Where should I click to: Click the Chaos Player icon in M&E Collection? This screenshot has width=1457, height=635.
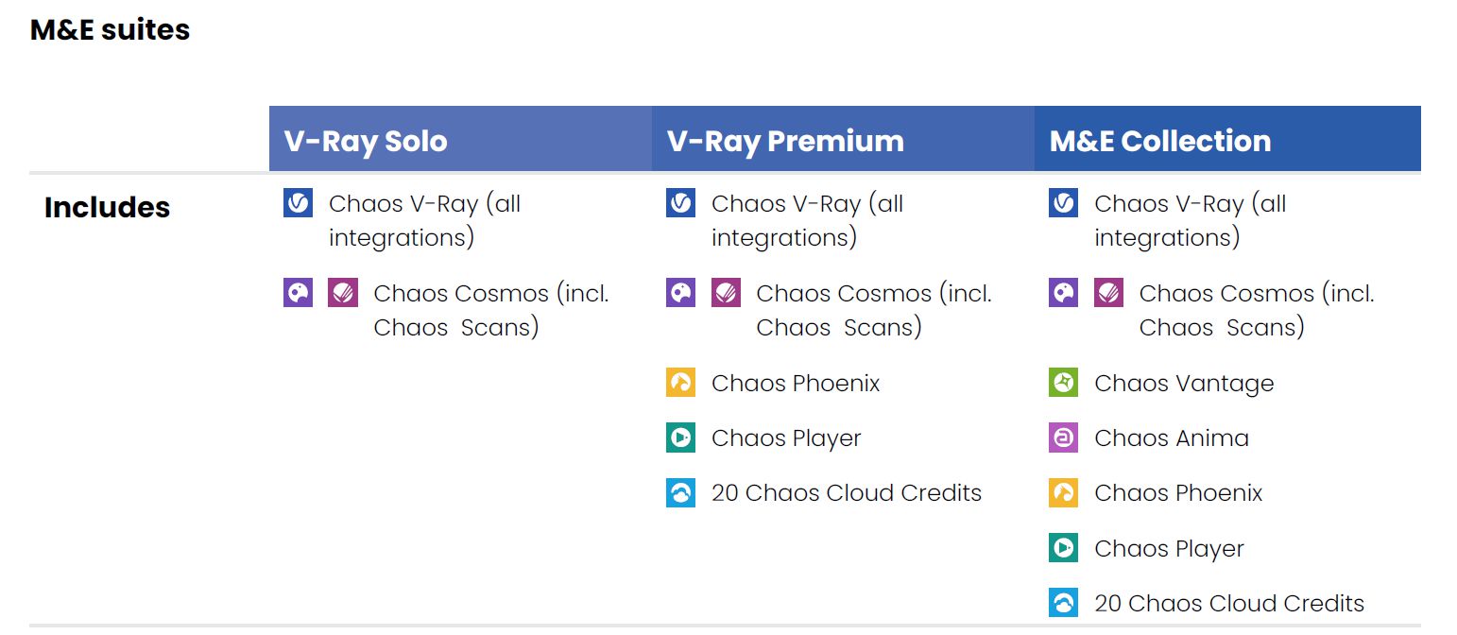[x=1063, y=548]
